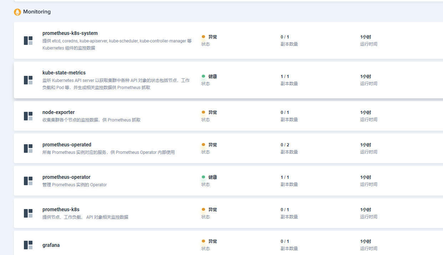Click 1小时 uptime in prometheus-k8s row
Image resolution: width=443 pixels, height=255 pixels.
tap(366, 210)
